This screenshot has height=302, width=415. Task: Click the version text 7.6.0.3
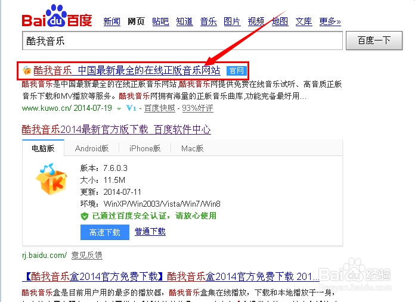tap(116, 168)
